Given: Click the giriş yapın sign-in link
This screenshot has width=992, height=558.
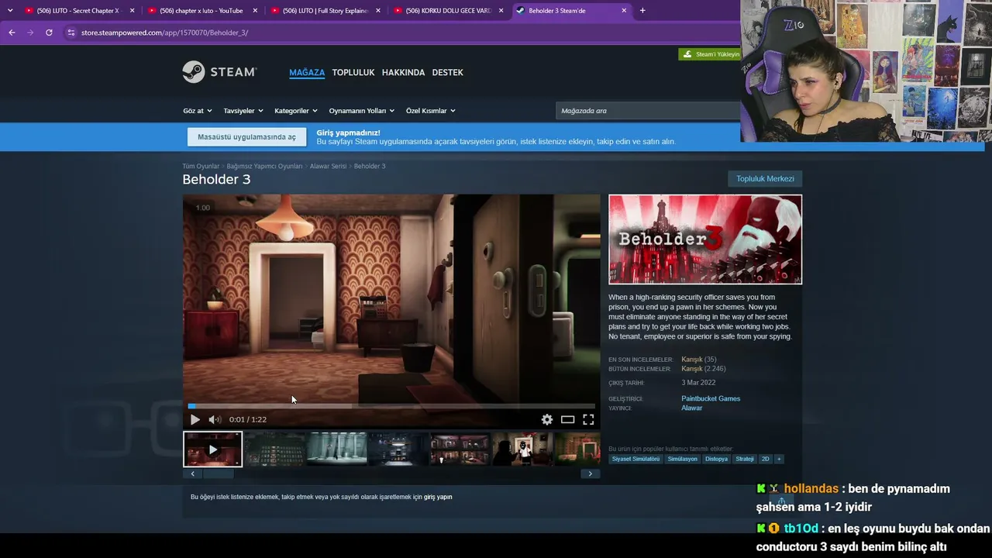Looking at the screenshot, I should [438, 497].
